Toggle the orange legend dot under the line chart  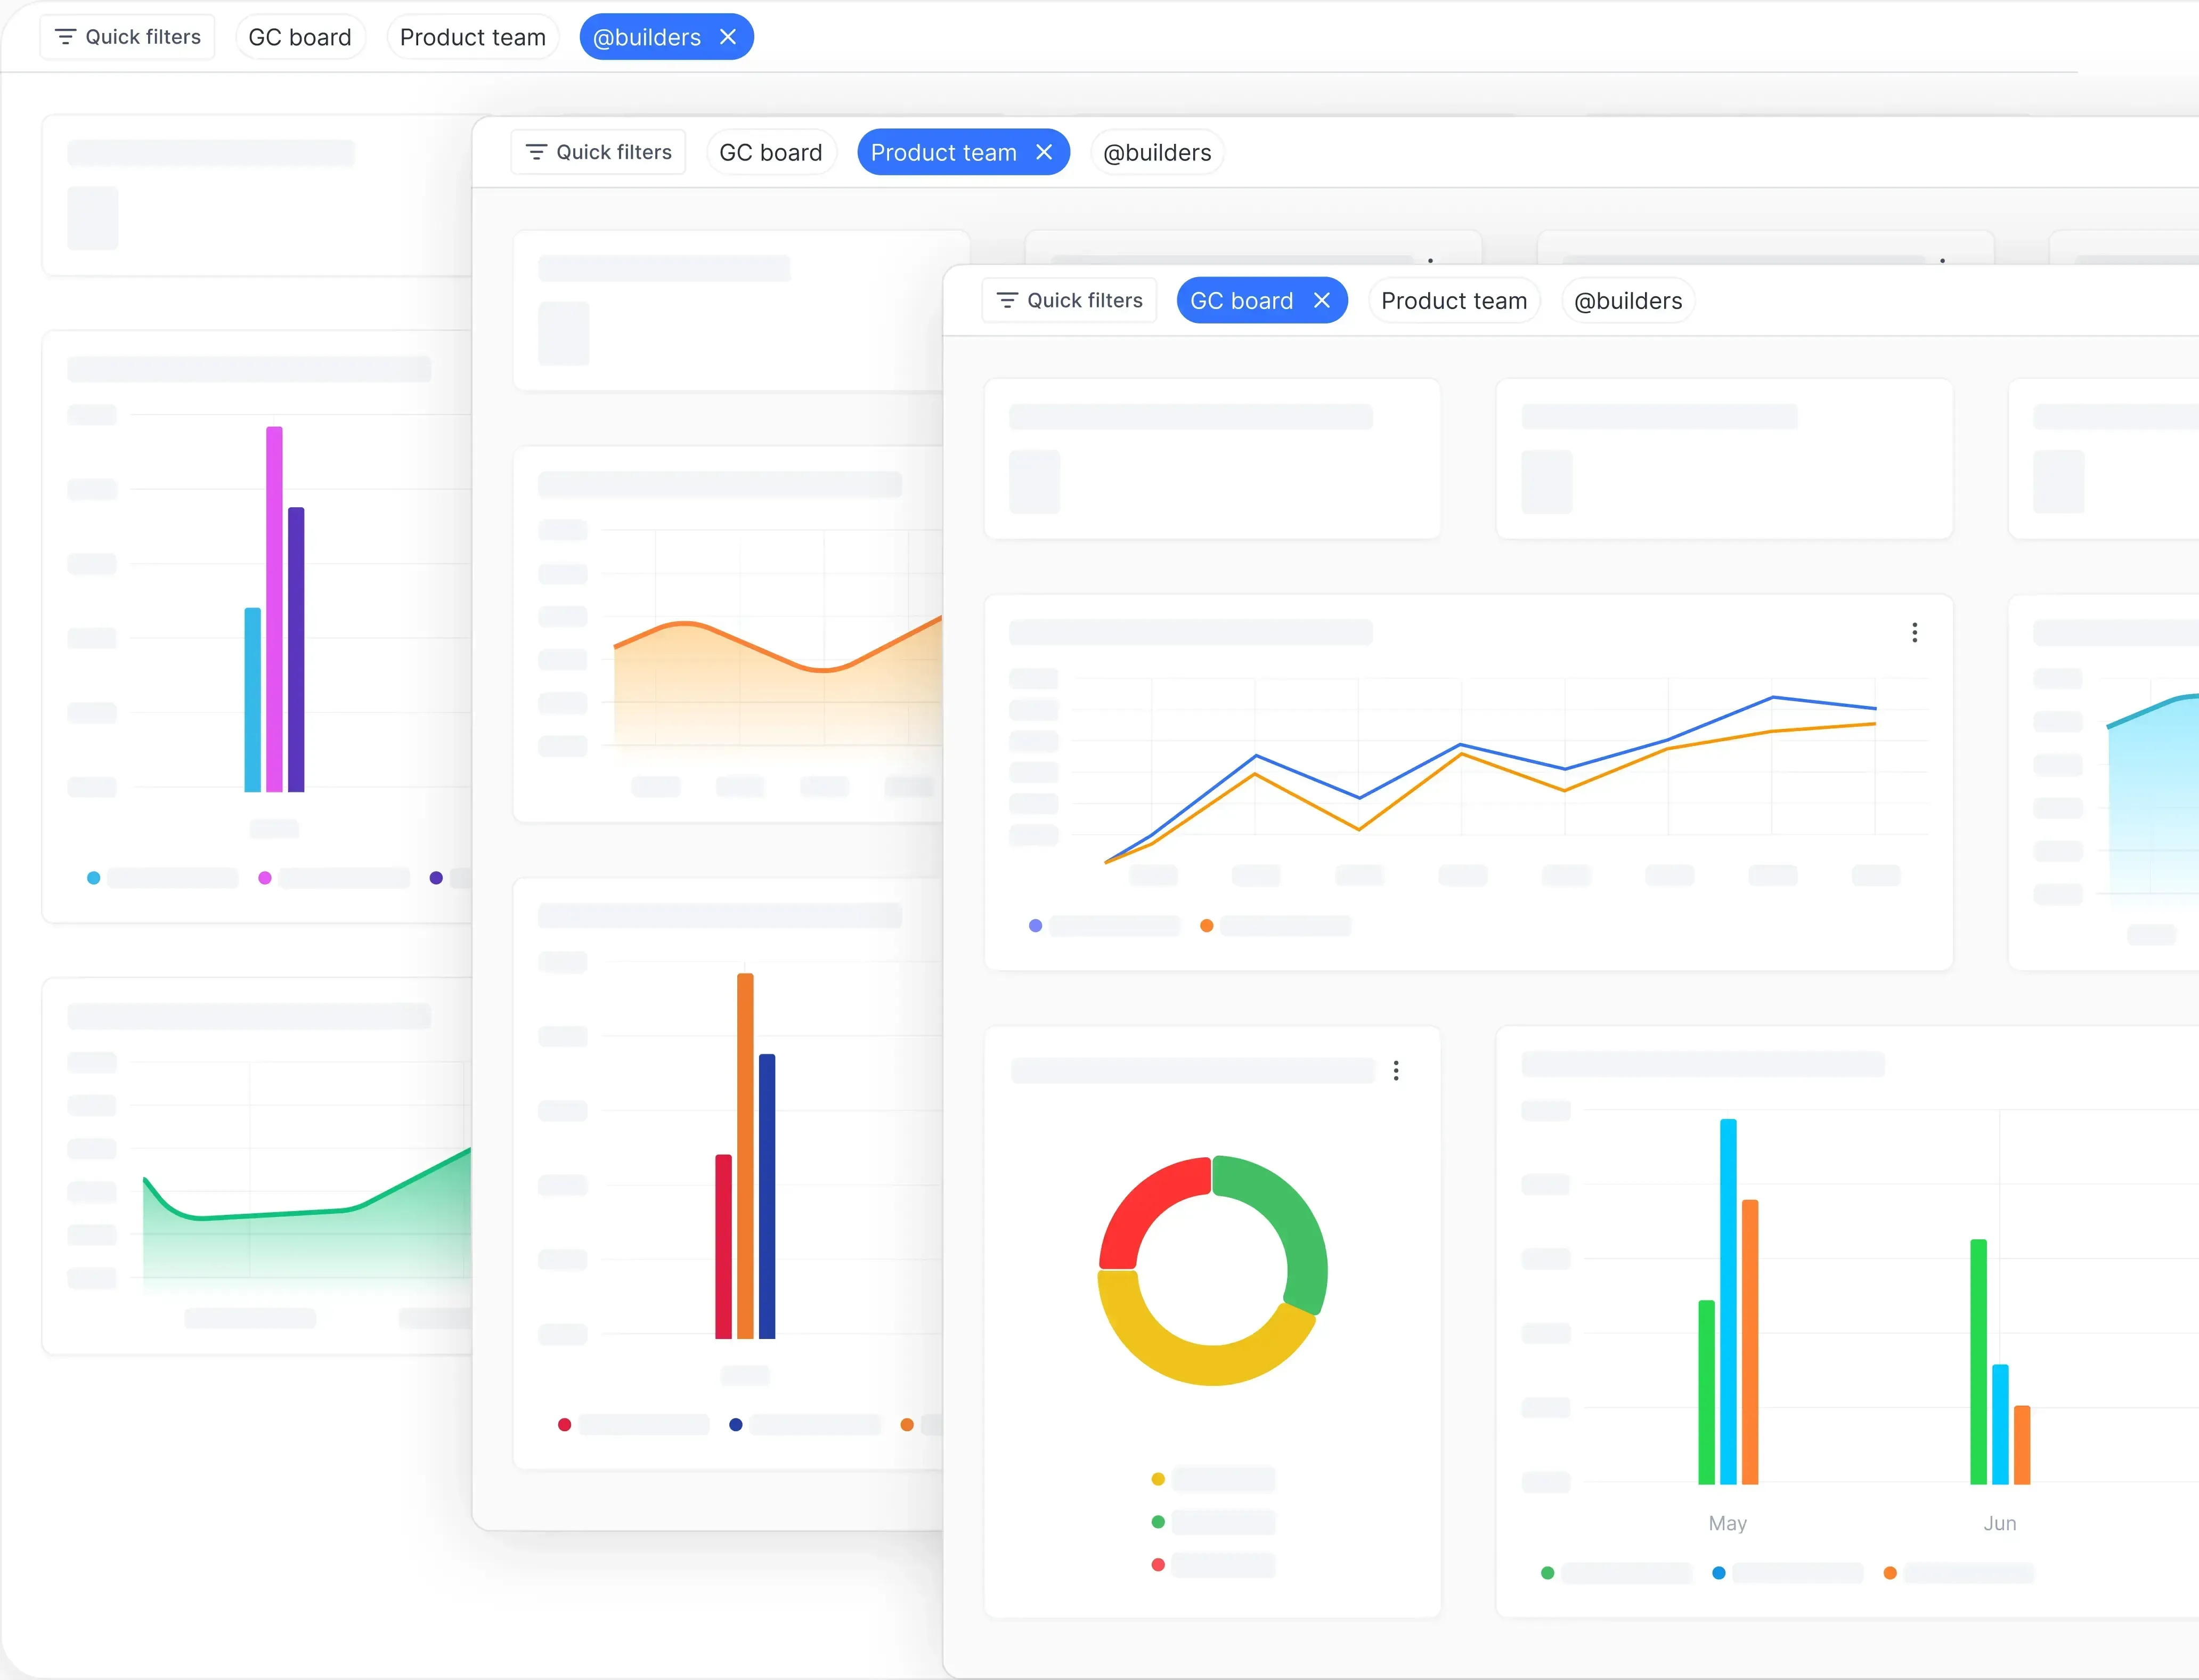click(1207, 925)
